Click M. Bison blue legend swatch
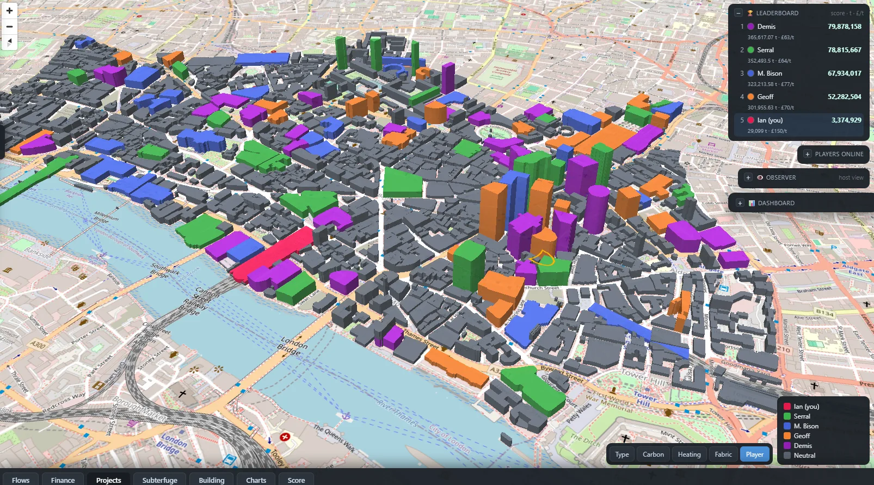The width and height of the screenshot is (874, 485). click(787, 426)
